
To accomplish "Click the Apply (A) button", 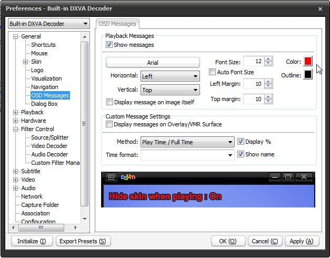I will click(x=302, y=241).
